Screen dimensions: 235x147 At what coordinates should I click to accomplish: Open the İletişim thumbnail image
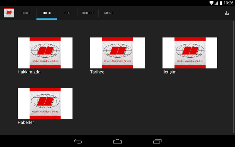[x=190, y=53]
